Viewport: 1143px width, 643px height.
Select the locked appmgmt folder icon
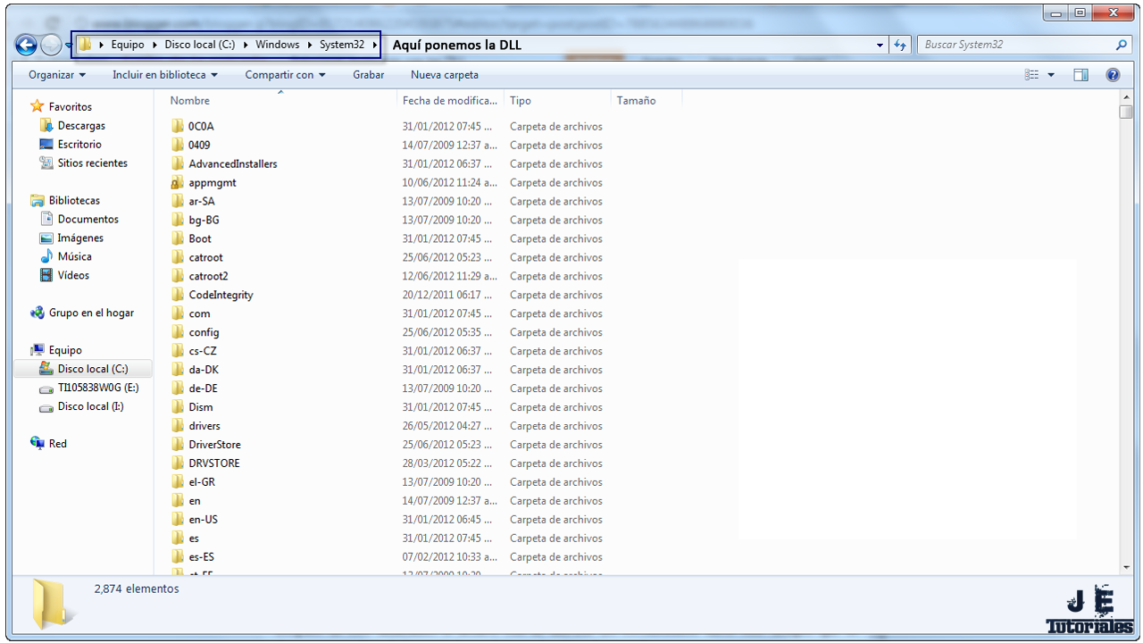pyautogui.click(x=177, y=182)
